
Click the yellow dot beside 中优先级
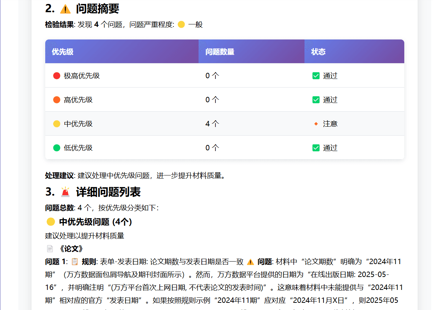(x=56, y=123)
